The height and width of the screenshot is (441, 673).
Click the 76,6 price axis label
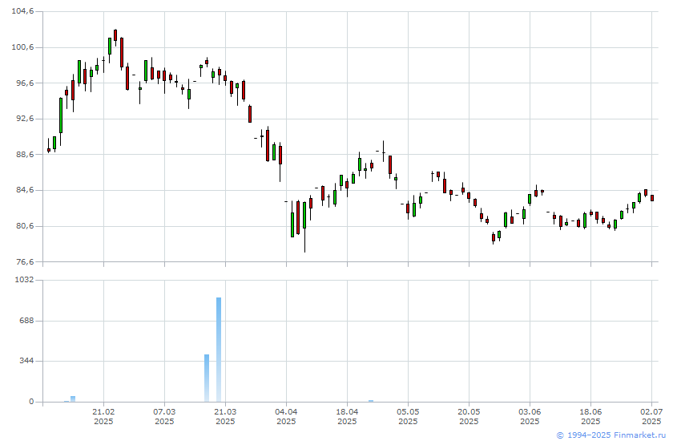tap(24, 261)
